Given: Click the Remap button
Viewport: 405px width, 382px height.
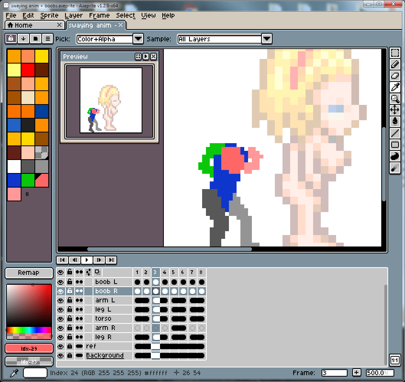Looking at the screenshot, I should (29, 273).
